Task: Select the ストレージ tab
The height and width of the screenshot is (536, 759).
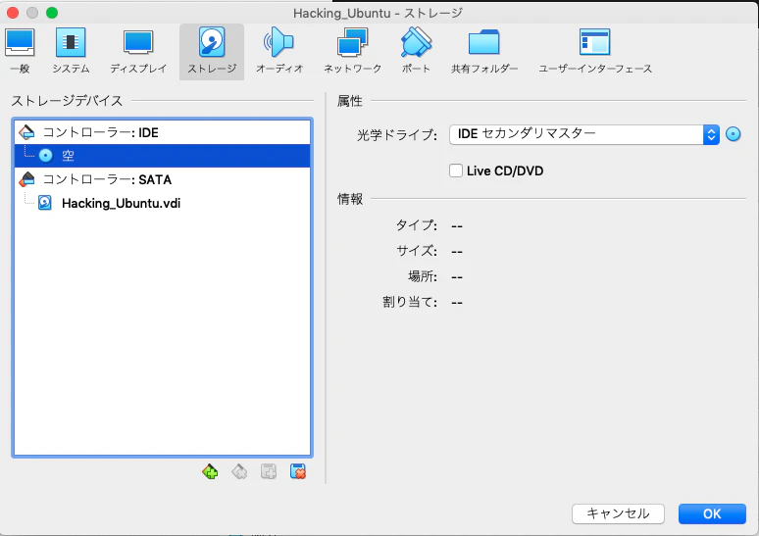Action: pyautogui.click(x=212, y=52)
